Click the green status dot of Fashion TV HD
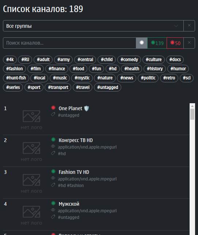 (53, 171)
